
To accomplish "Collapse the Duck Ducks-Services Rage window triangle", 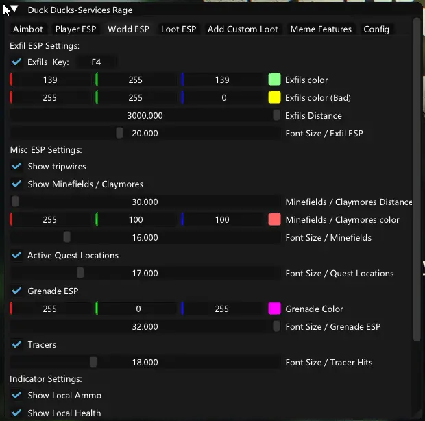I will [x=14, y=10].
